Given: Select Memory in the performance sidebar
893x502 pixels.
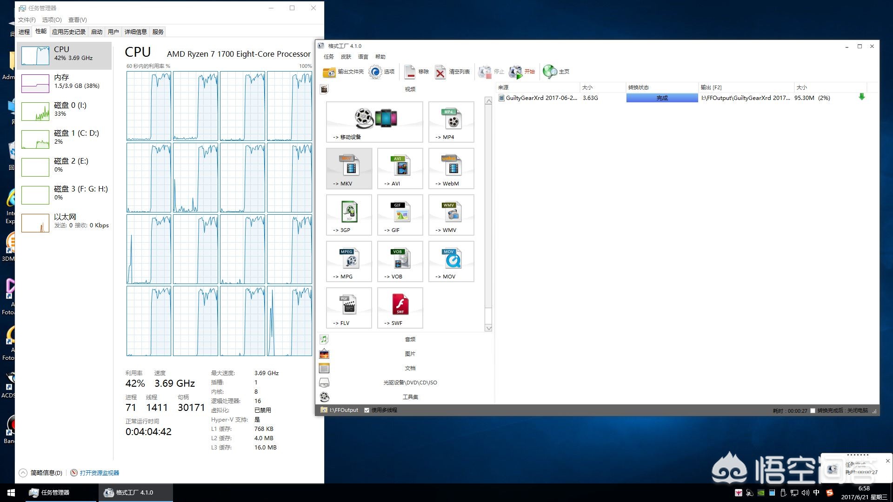Looking at the screenshot, I should point(65,84).
